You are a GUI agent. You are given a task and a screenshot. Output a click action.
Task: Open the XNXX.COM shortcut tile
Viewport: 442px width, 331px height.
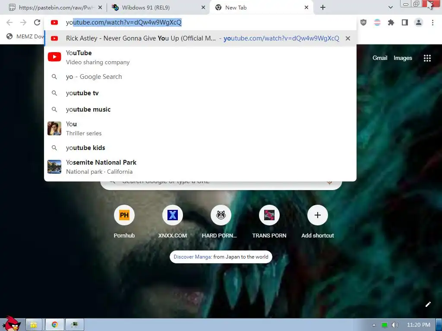click(x=173, y=222)
